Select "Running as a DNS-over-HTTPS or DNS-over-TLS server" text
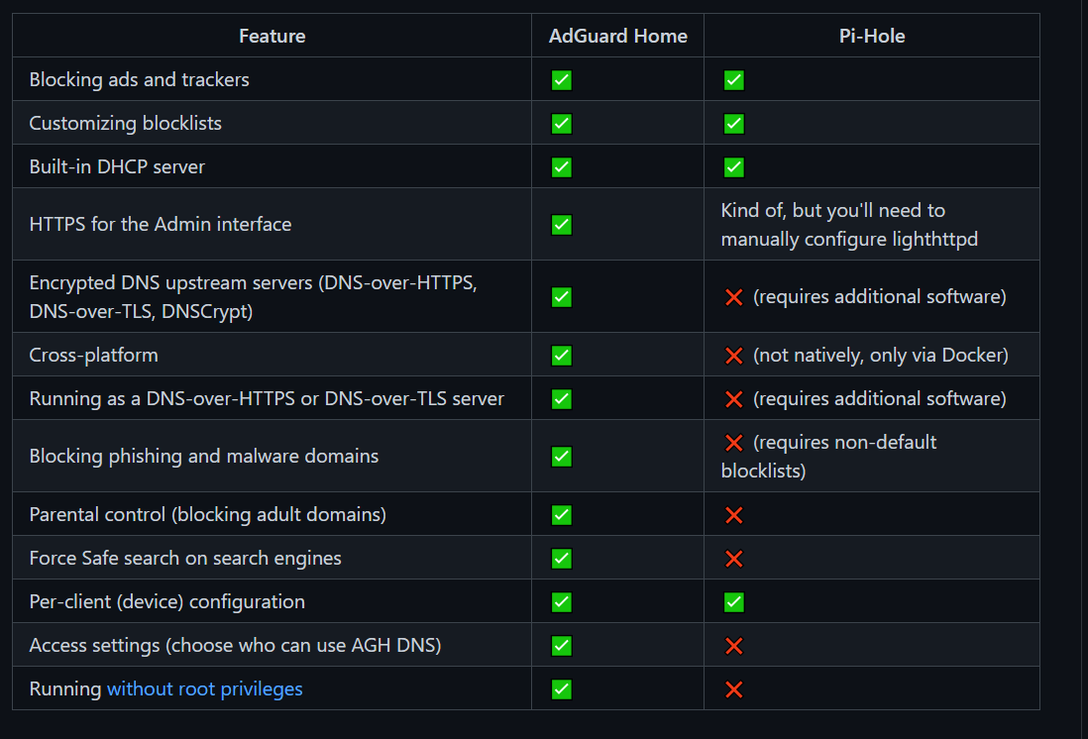This screenshot has height=739, width=1088. (267, 398)
